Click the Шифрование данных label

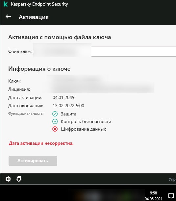83,129
